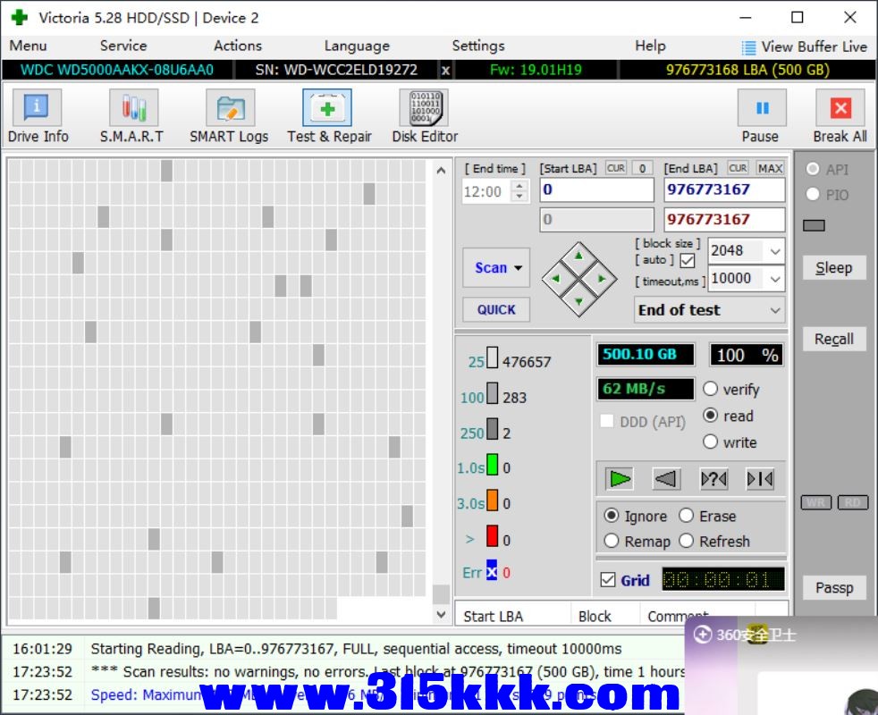The image size is (878, 715).
Task: Open View Buffer Live
Action: (804, 47)
